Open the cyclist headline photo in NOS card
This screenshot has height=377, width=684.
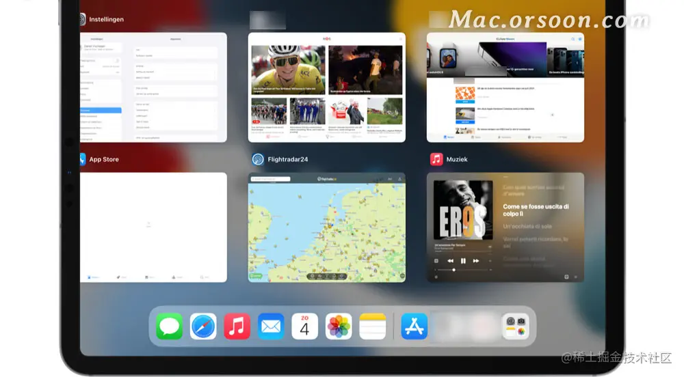pos(289,70)
